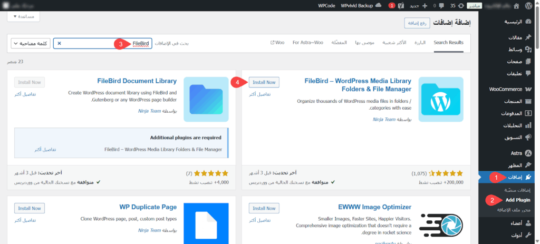Switch to Search Results tab
The image size is (540, 244).
point(448,43)
